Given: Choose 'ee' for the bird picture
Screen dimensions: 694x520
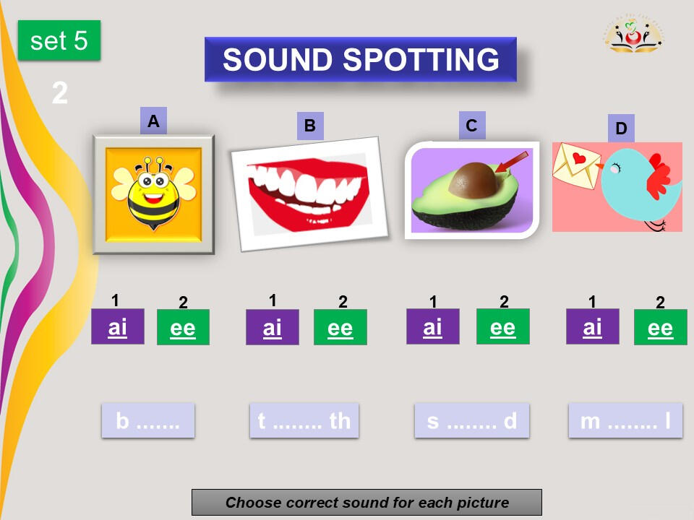Looking at the screenshot, I should click(x=660, y=327).
